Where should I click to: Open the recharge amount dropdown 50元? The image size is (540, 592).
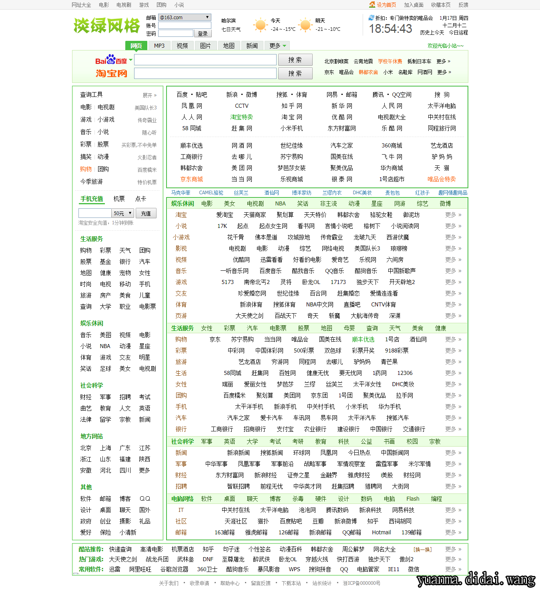[x=122, y=213]
